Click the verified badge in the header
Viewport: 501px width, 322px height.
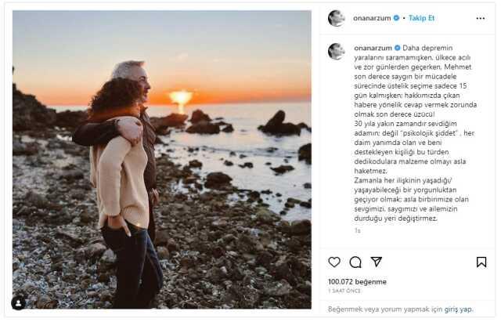396,18
